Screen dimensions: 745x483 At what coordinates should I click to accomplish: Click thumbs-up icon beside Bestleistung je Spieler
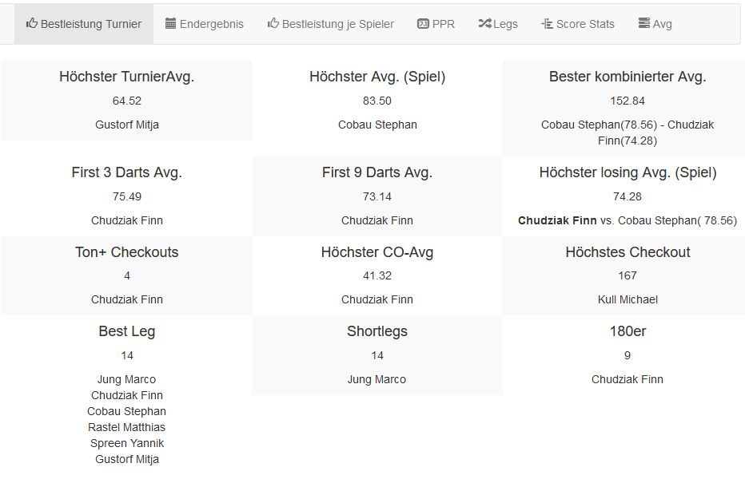[273, 24]
